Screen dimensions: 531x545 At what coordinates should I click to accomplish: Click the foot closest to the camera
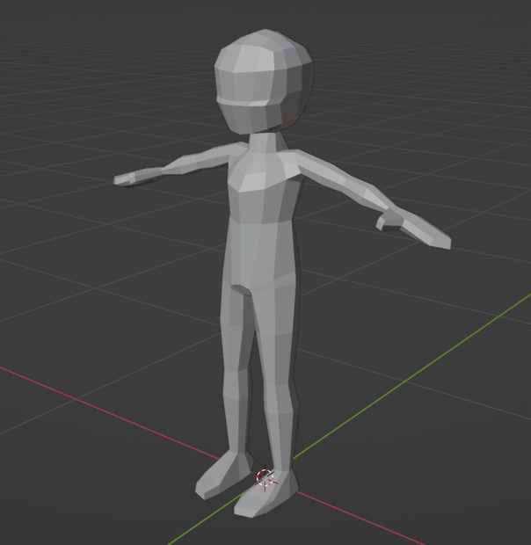pyautogui.click(x=266, y=494)
